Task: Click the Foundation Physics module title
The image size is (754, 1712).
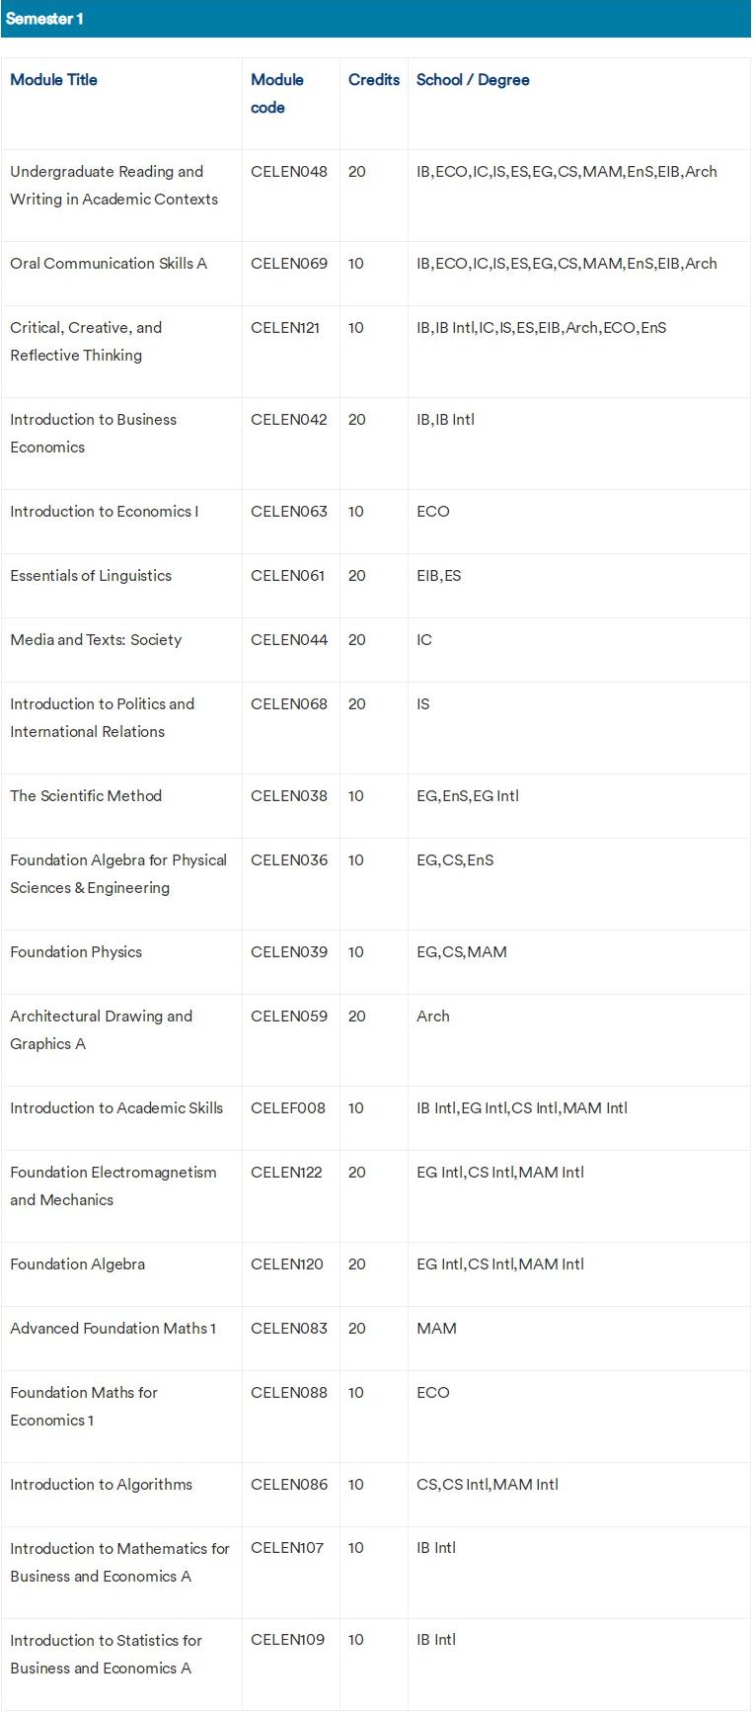Action: pyautogui.click(x=76, y=952)
